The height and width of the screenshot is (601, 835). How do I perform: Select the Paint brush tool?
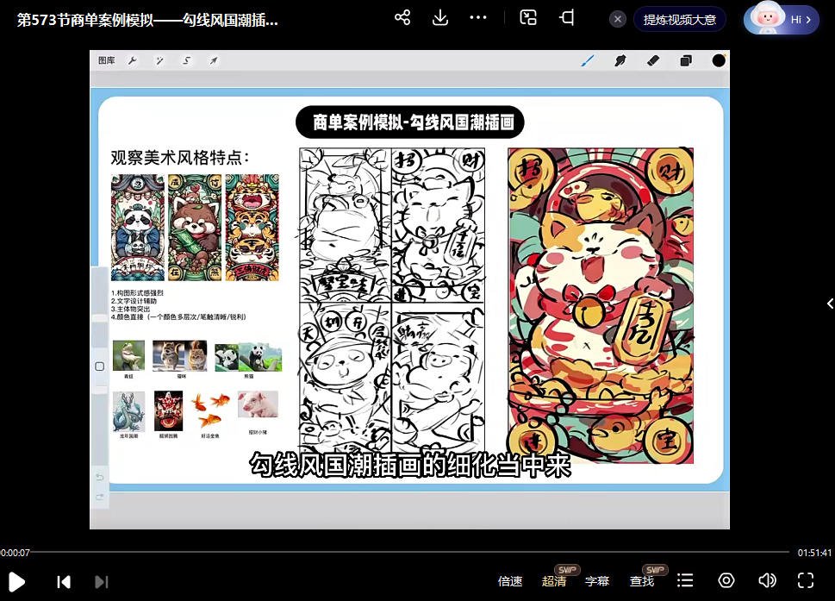pos(589,60)
